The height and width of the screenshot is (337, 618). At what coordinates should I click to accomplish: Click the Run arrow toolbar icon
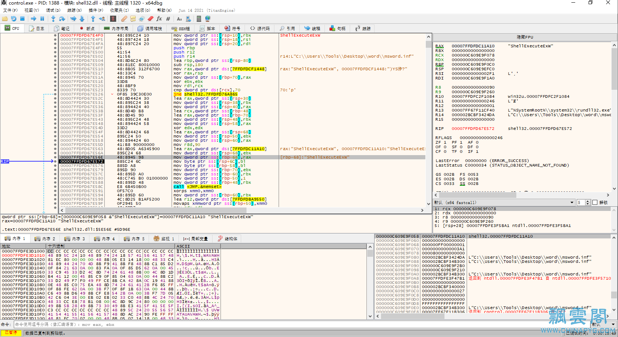click(34, 18)
